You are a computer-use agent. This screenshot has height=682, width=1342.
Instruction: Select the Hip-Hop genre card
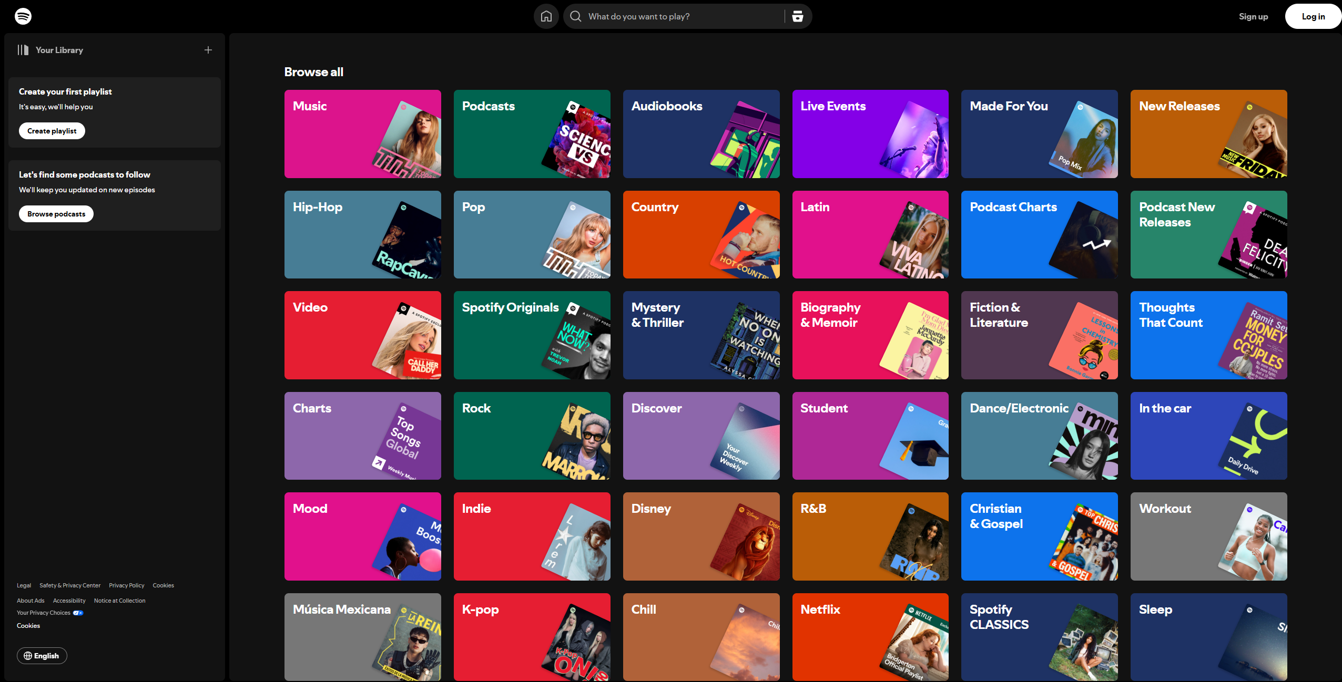click(x=362, y=234)
